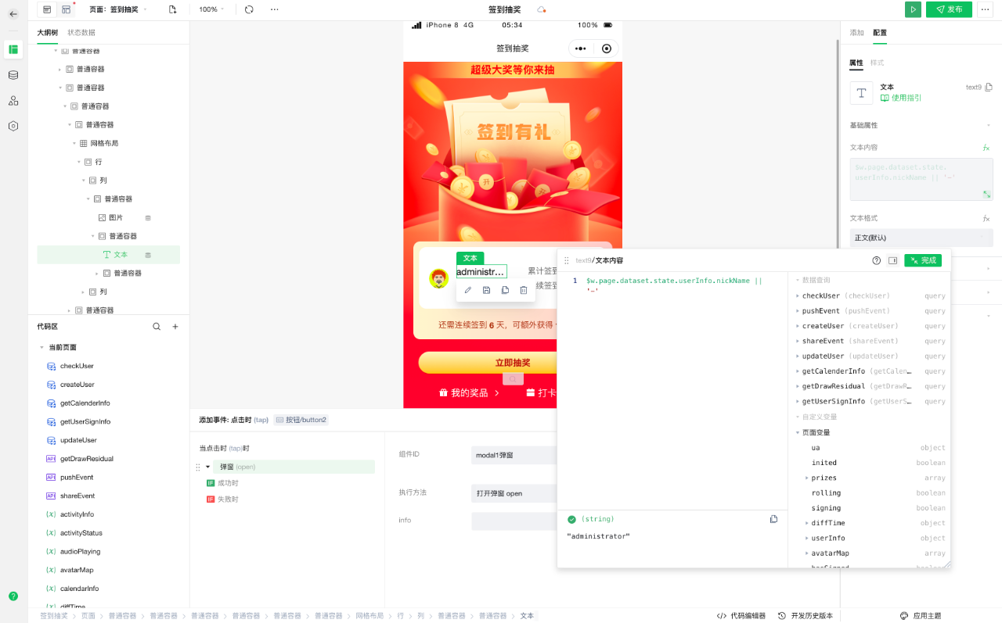The width and height of the screenshot is (1002, 623).
Task: Click the save icon on text toolbar
Action: point(486,290)
